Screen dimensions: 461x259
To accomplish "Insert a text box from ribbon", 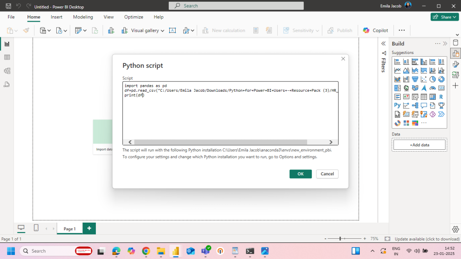I will (172, 30).
